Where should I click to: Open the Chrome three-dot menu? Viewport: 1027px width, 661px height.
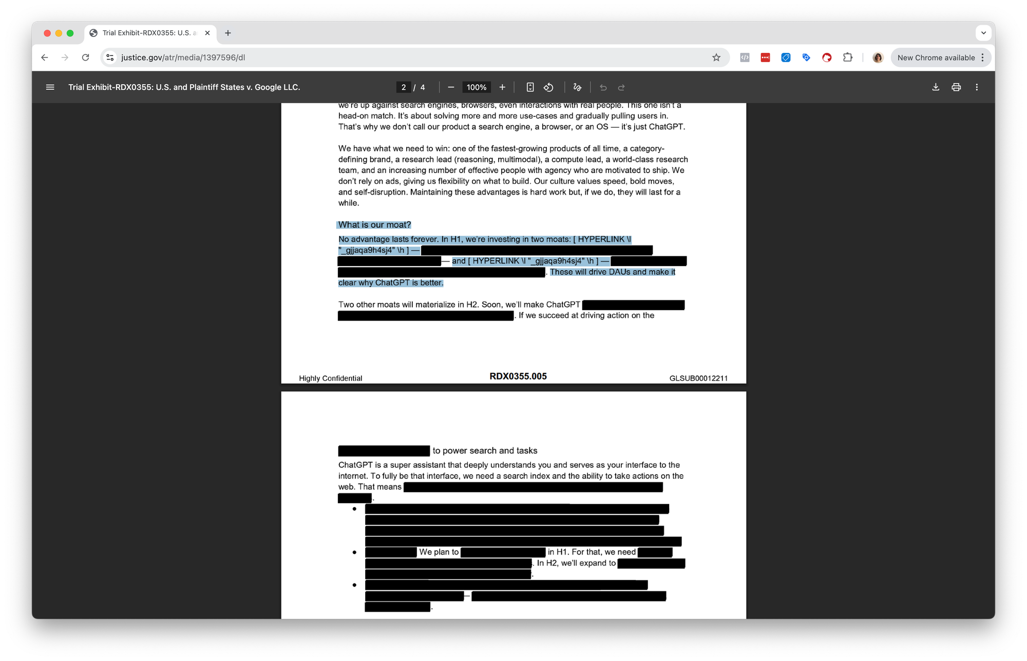pos(983,58)
